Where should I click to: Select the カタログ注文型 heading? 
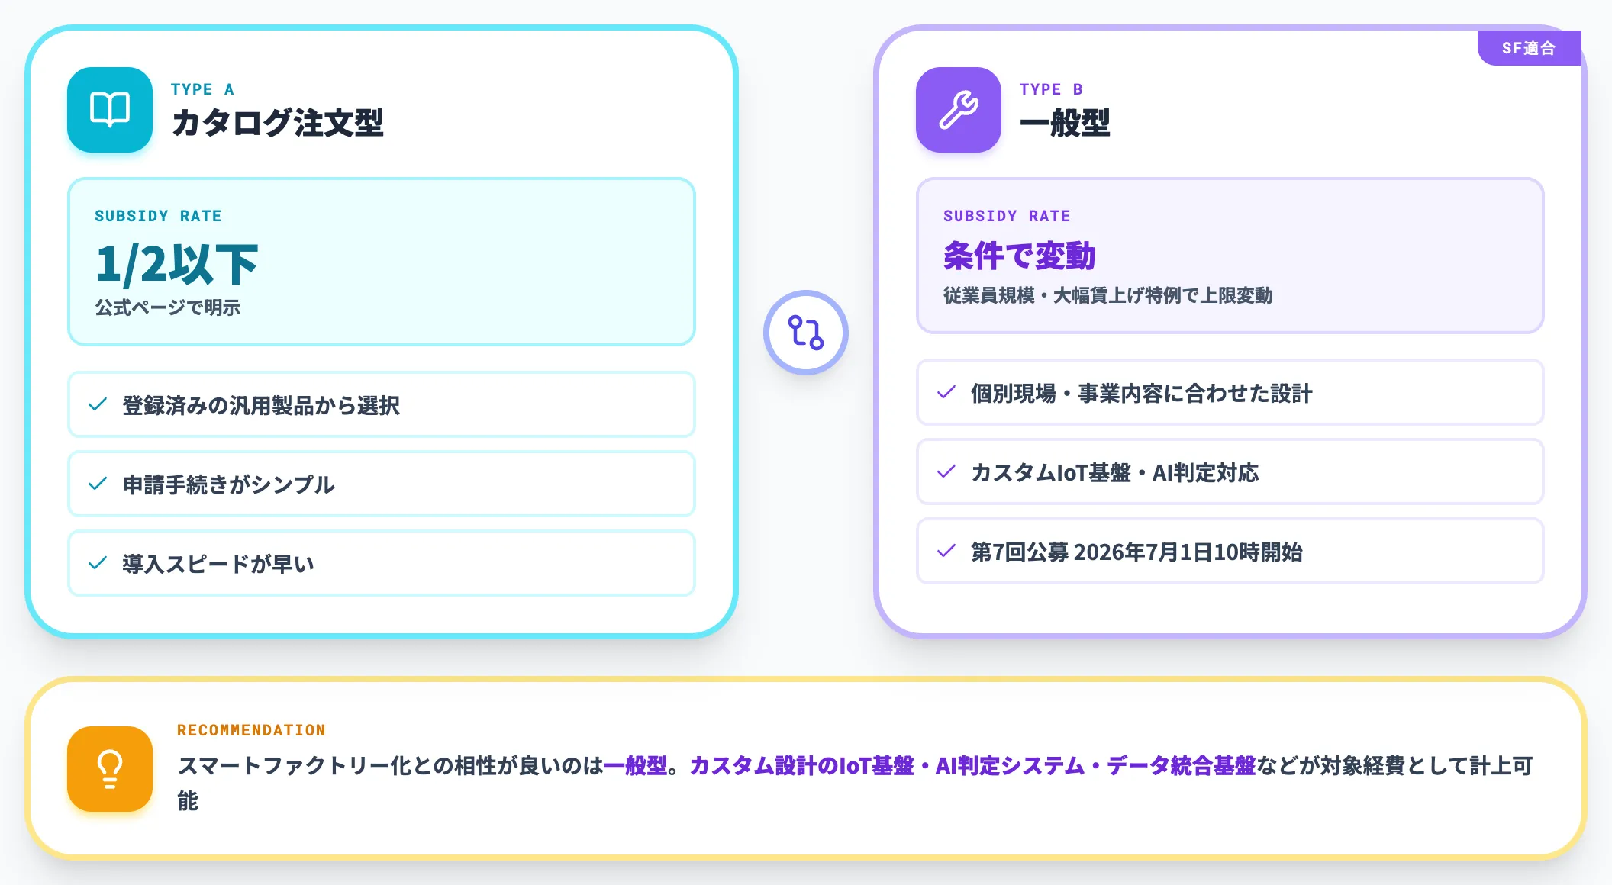pos(278,123)
